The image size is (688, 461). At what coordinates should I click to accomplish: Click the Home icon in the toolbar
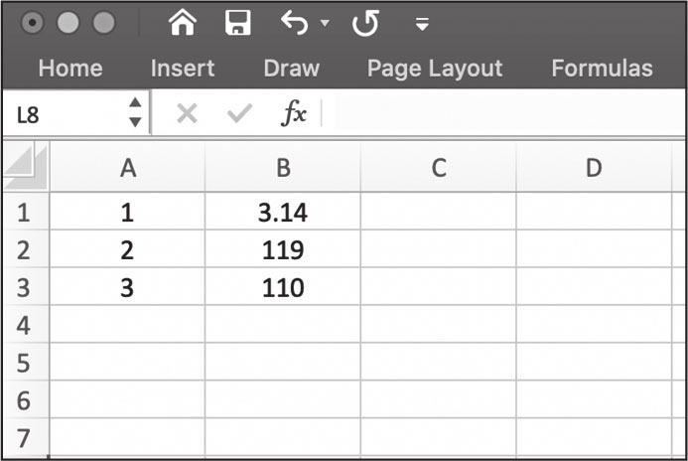coord(182,23)
